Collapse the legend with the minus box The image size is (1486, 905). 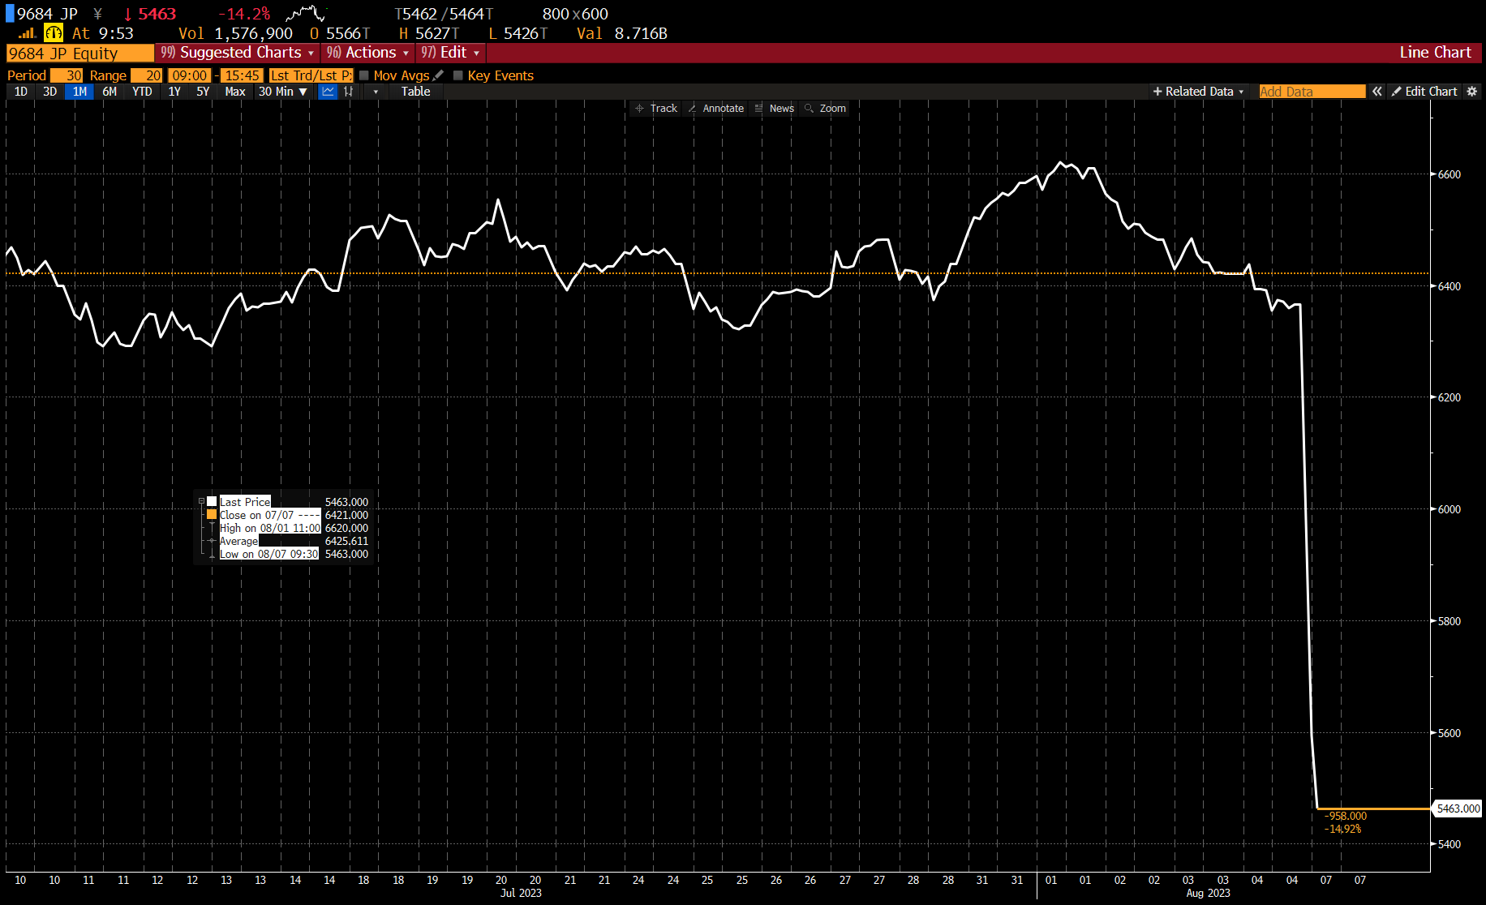(x=202, y=502)
